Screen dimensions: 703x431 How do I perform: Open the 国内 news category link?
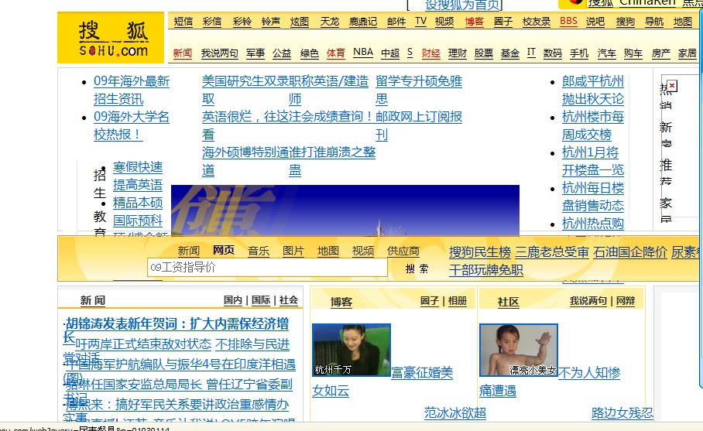(233, 300)
